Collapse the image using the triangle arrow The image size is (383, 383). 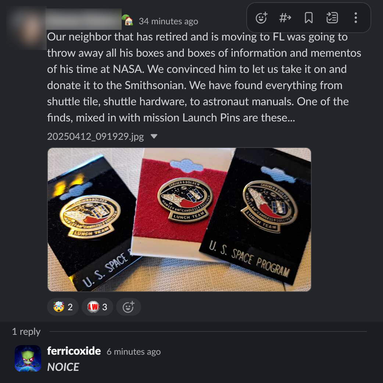(x=154, y=136)
